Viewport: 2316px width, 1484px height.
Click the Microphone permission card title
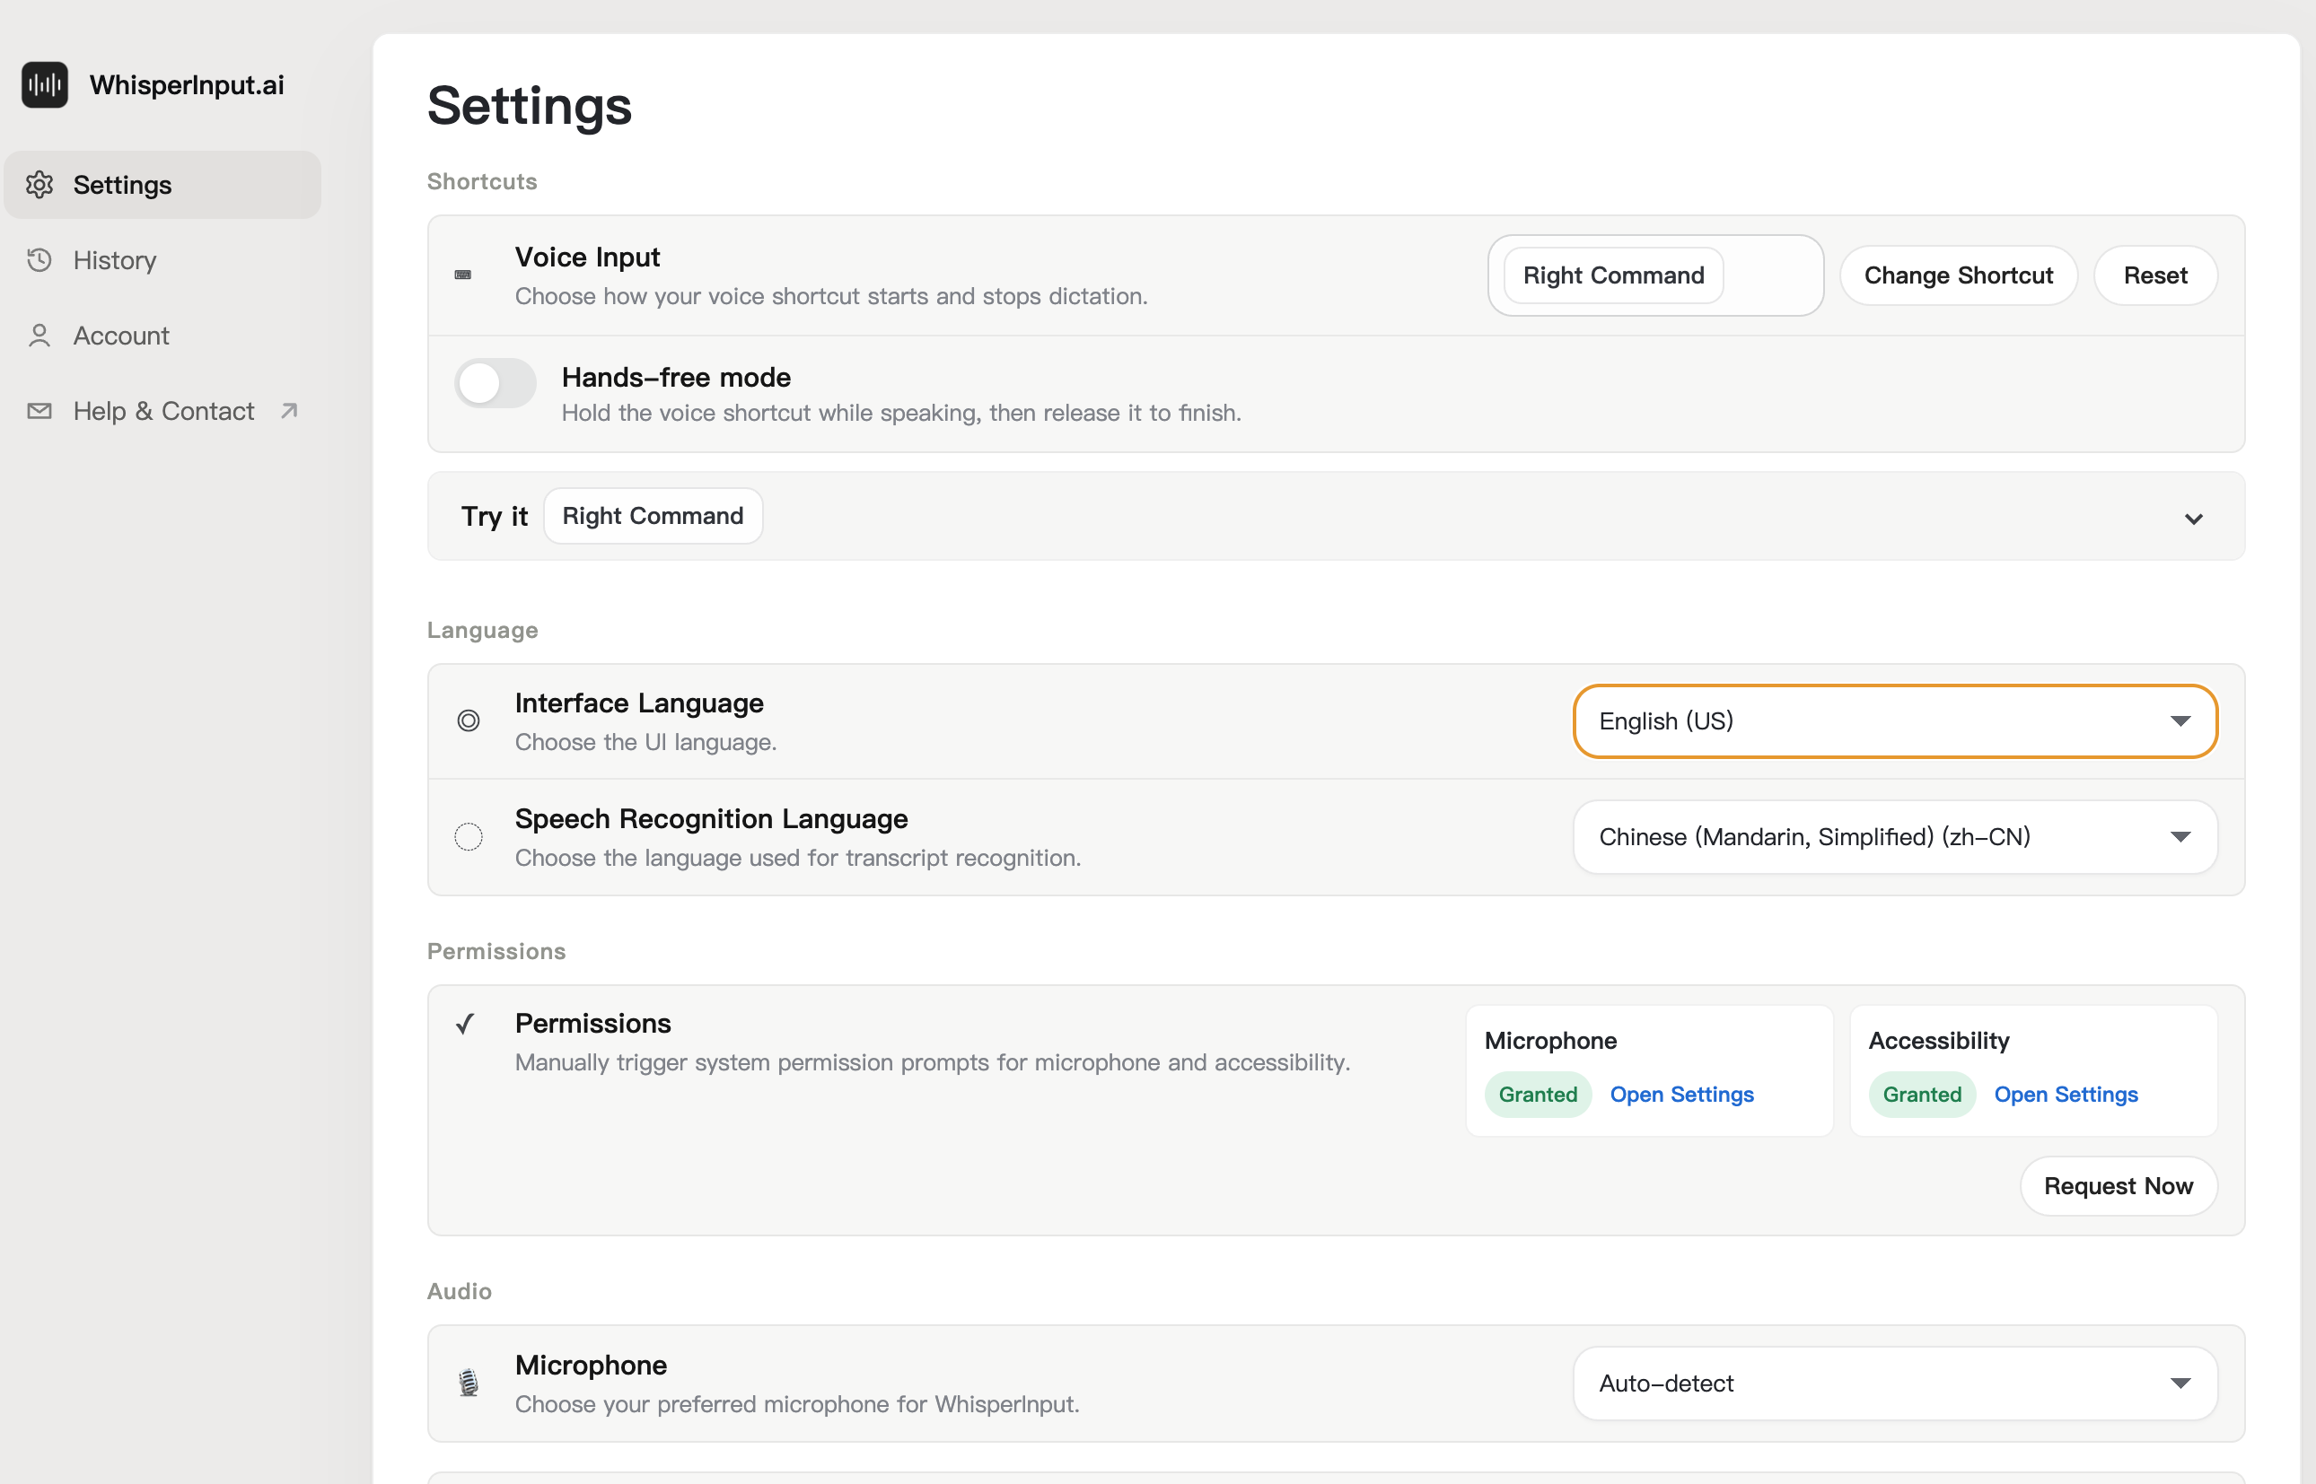tap(1550, 1041)
